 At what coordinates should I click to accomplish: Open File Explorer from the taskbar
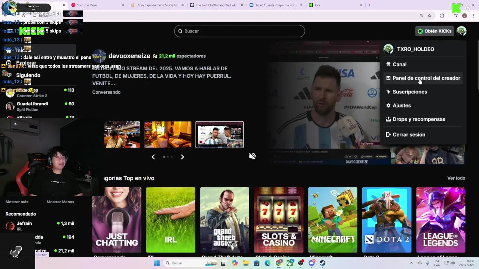tap(245, 263)
